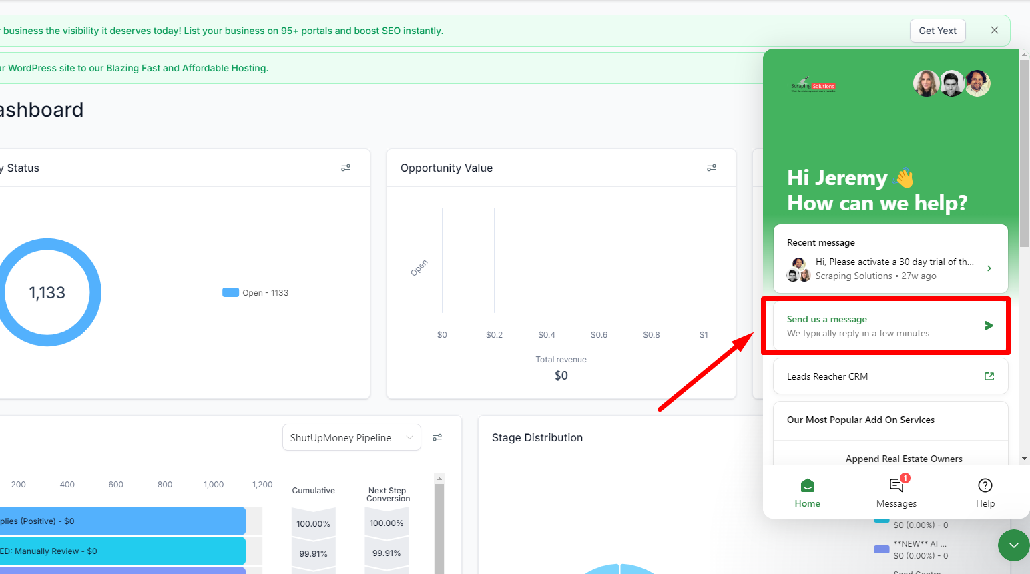Click Append Real Estate Owners service
This screenshot has width=1030, height=574.
(904, 459)
